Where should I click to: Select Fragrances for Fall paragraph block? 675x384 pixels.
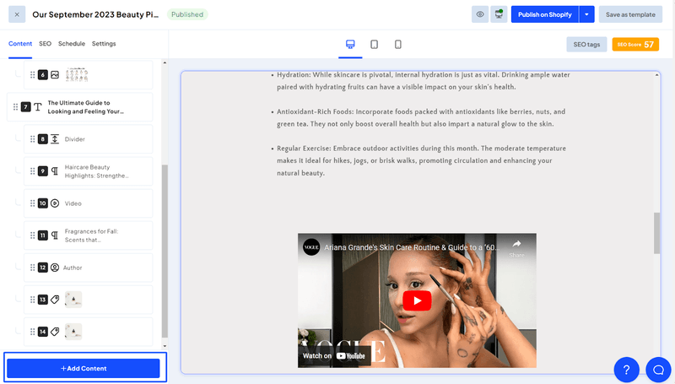(x=89, y=235)
